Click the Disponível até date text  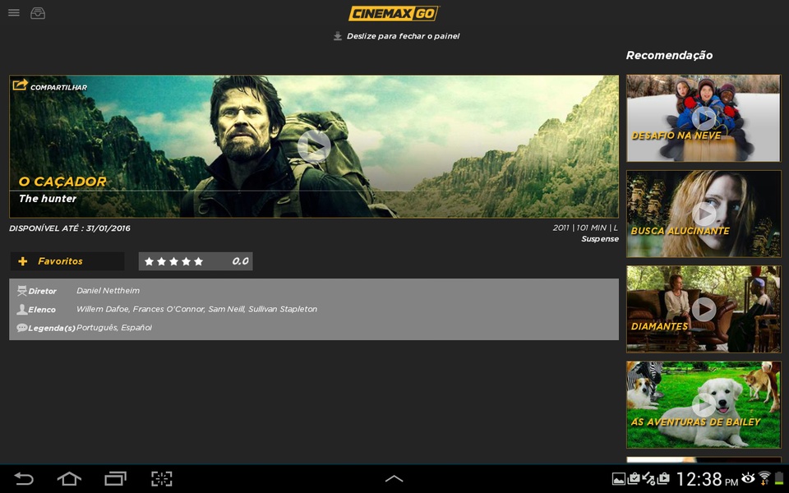[x=69, y=228]
